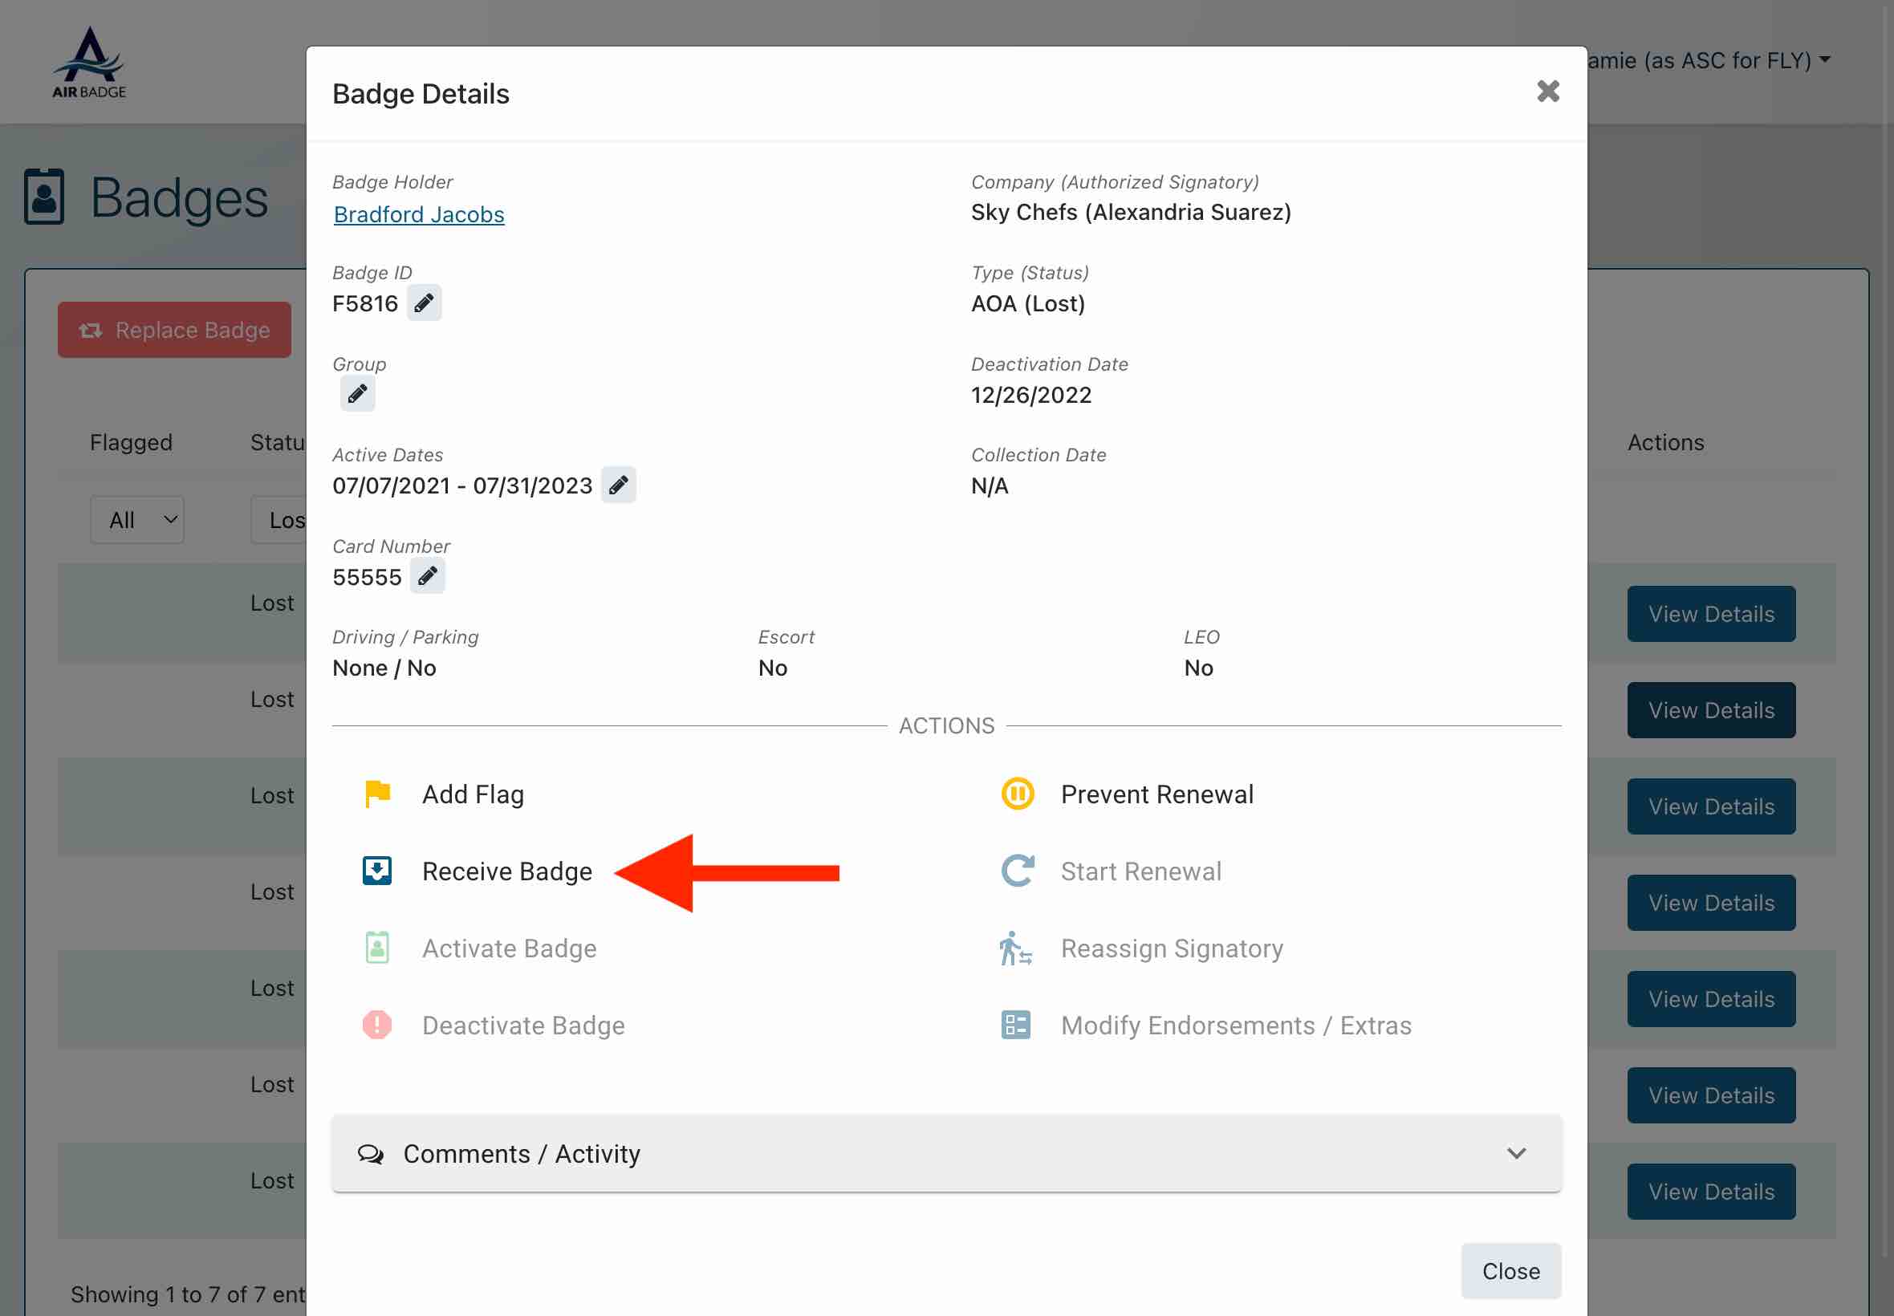Edit the Badge ID pencil icon
This screenshot has width=1894, height=1316.
[x=424, y=303]
